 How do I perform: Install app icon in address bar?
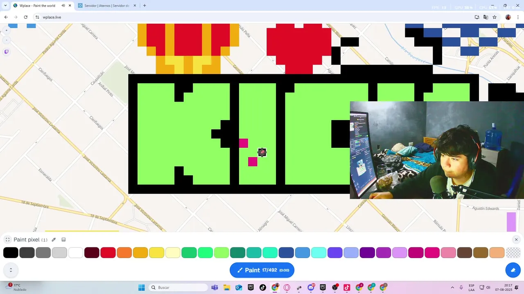pos(477,17)
